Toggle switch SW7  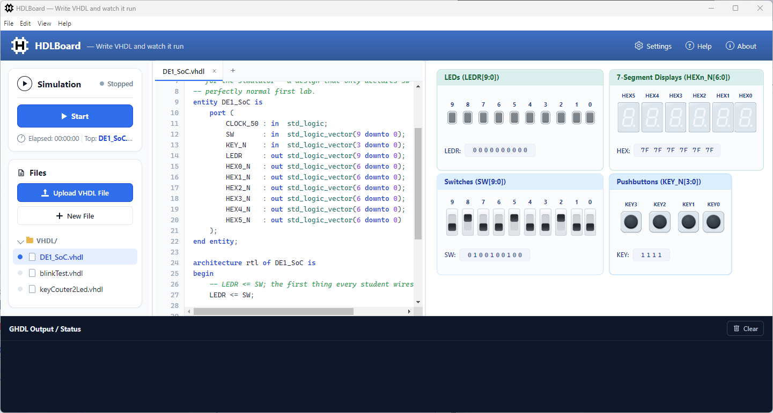(x=483, y=222)
